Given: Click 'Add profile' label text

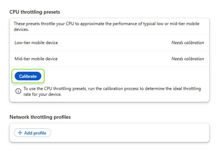Looking at the screenshot, I should 35,133.
